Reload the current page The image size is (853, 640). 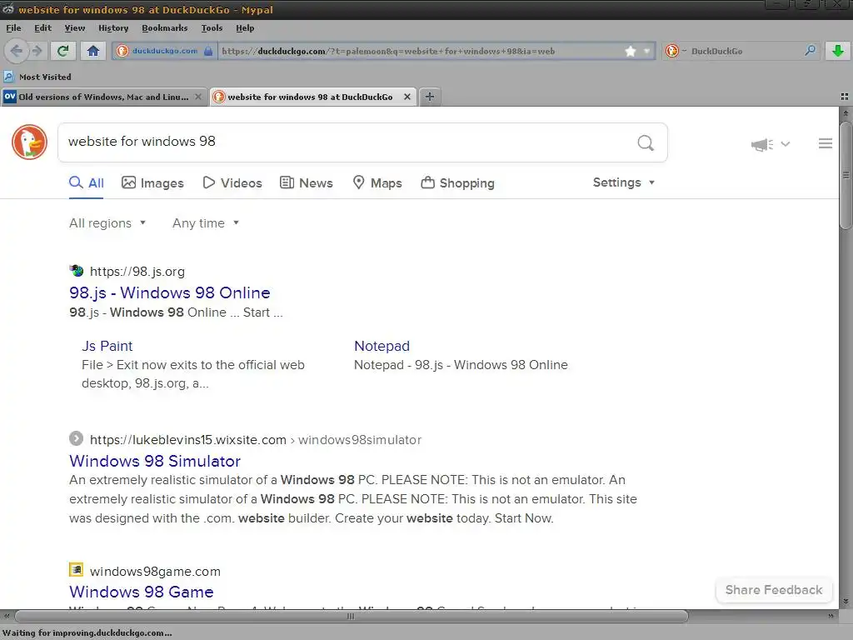pos(63,51)
